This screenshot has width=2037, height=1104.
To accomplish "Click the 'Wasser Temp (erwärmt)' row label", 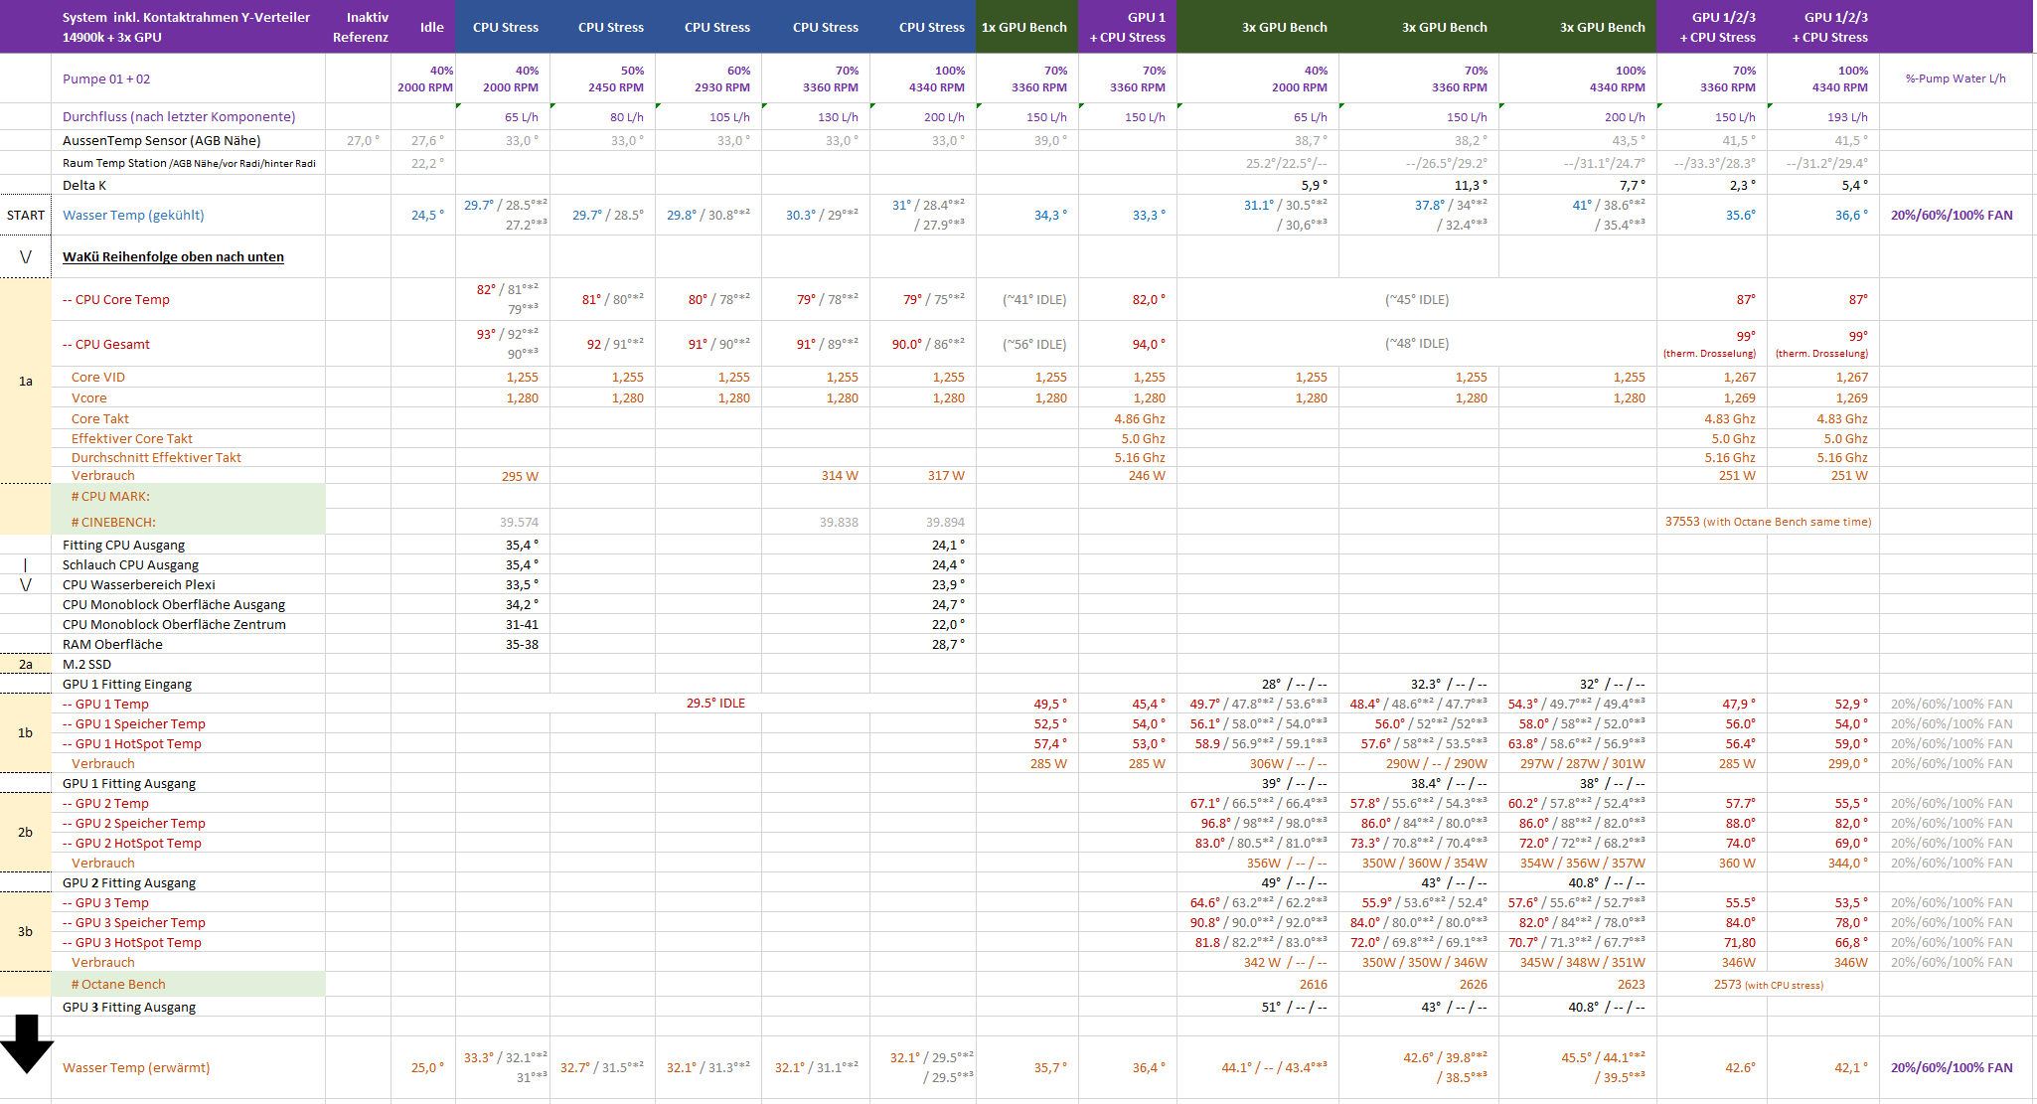I will (136, 1067).
